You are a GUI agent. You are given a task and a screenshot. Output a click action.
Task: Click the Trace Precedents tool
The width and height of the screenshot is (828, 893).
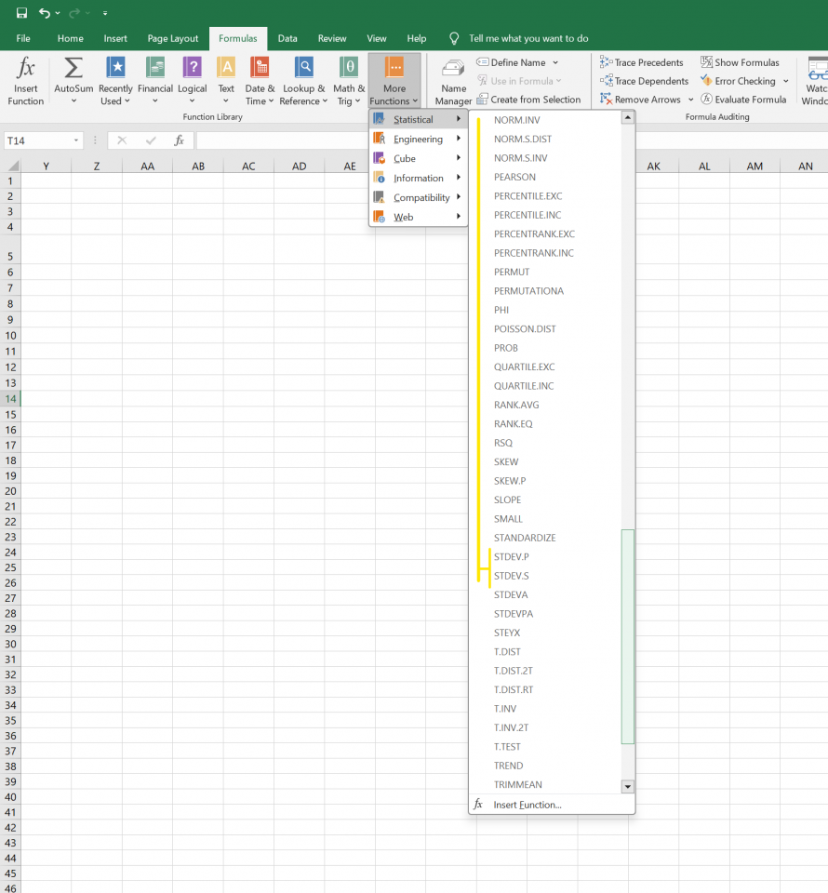pyautogui.click(x=642, y=61)
